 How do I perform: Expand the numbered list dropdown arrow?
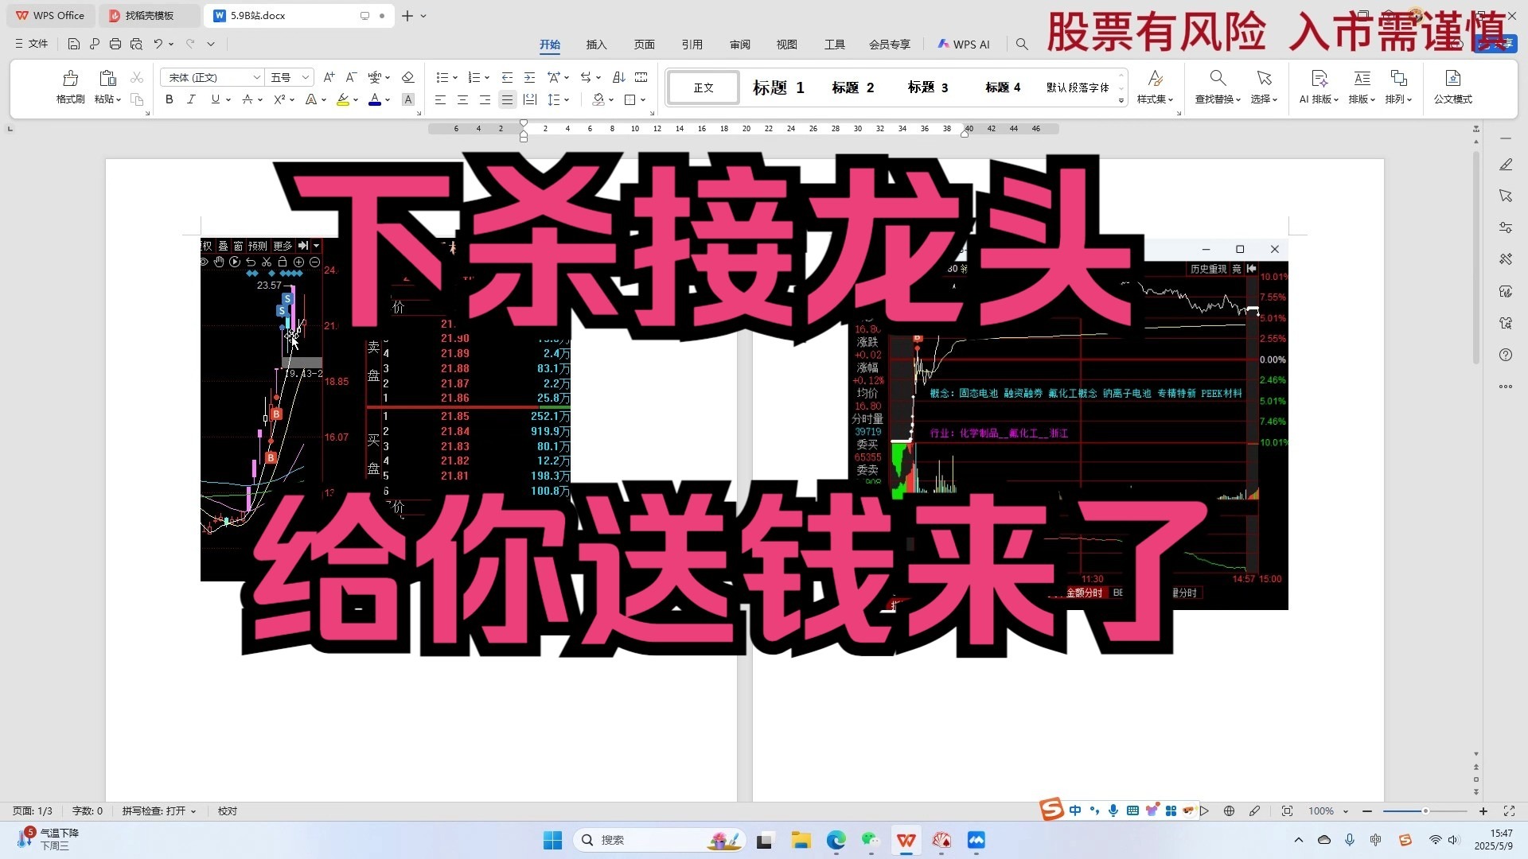click(x=487, y=78)
